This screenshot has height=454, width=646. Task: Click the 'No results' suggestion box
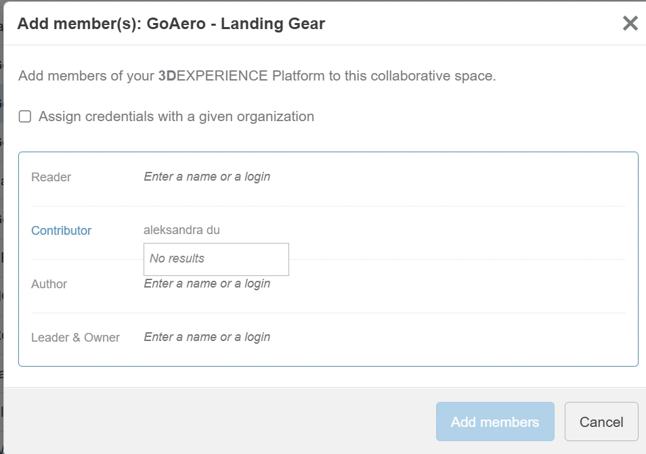tap(216, 259)
